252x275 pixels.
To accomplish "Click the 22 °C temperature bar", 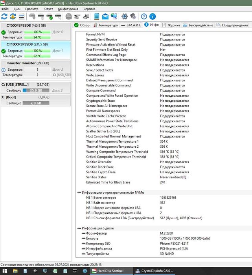I will tap(37, 56).
